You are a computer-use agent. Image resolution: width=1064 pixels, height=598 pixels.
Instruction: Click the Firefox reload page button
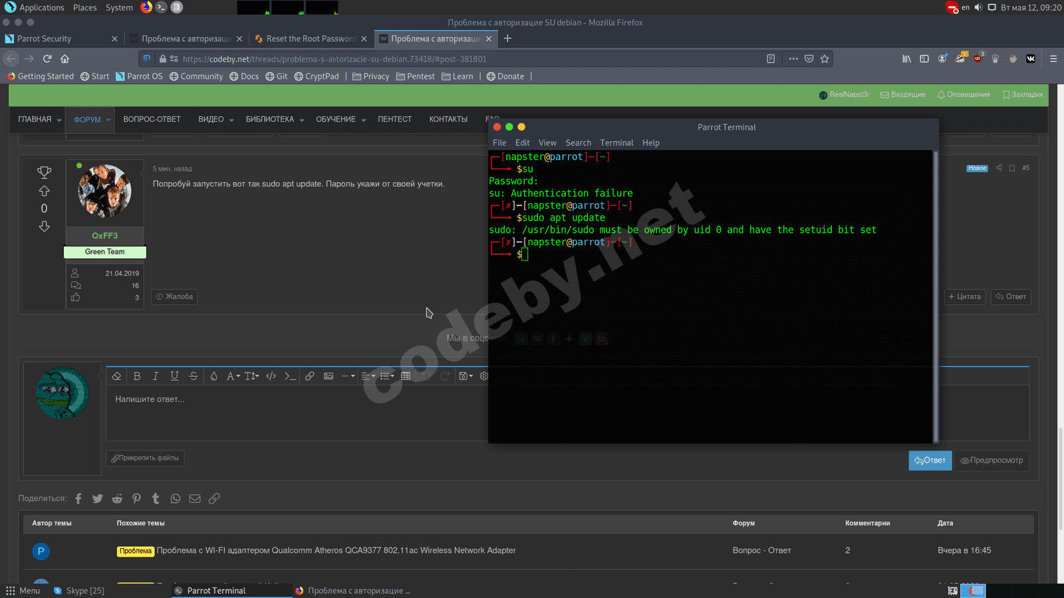pos(47,58)
